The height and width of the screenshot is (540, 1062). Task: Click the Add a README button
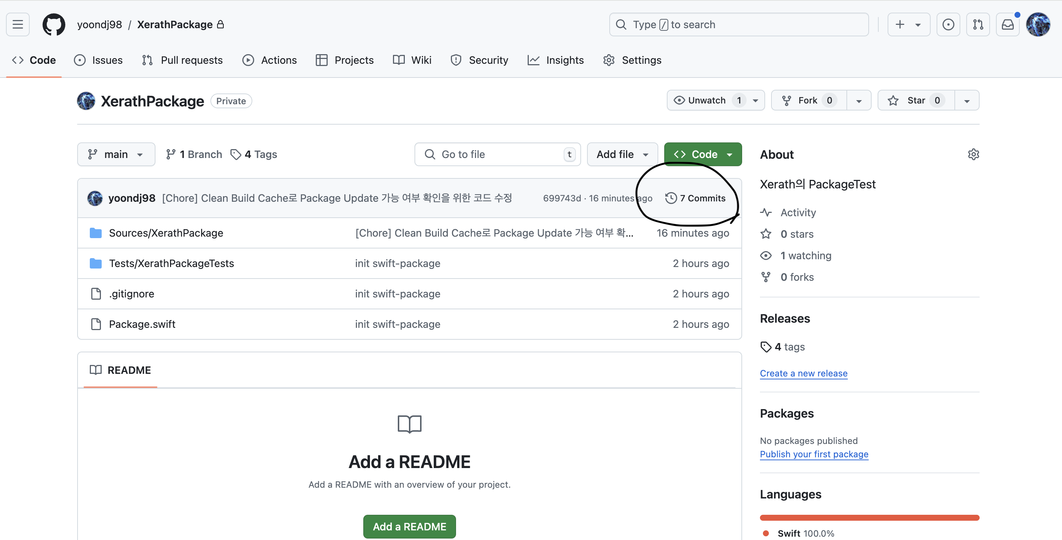409,526
